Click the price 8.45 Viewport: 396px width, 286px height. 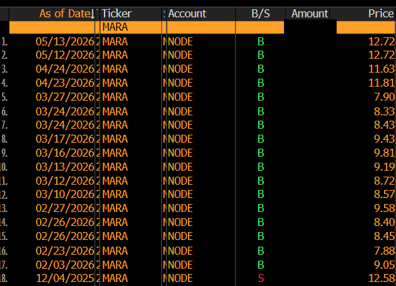385,236
